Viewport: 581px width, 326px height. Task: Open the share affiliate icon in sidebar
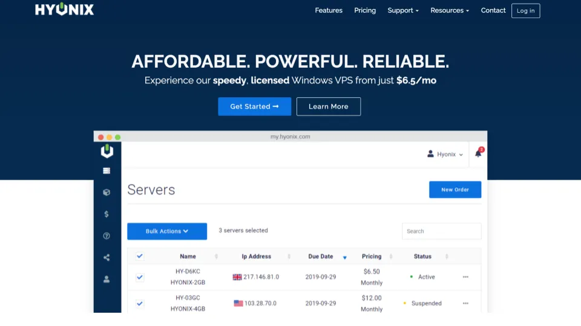(107, 258)
